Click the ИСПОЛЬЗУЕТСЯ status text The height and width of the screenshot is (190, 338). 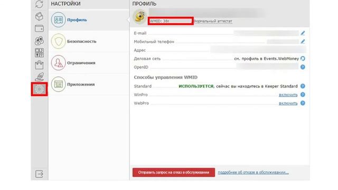tap(196, 86)
